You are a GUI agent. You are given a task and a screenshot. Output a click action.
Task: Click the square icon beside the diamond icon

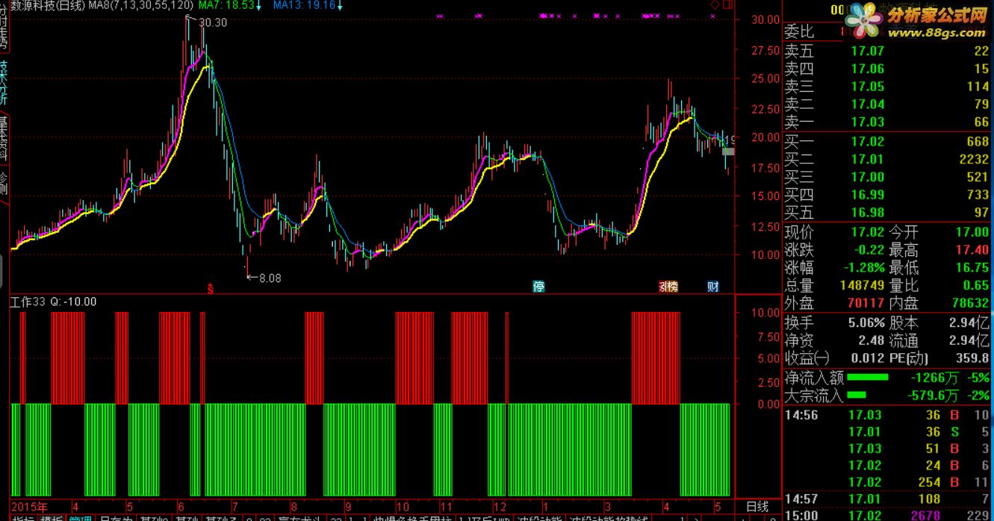click(727, 5)
